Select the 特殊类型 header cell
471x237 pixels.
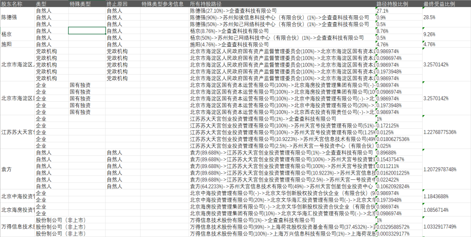(87, 4)
